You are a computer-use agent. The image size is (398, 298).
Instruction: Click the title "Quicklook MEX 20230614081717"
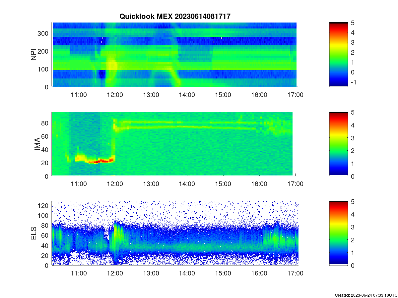point(174,16)
